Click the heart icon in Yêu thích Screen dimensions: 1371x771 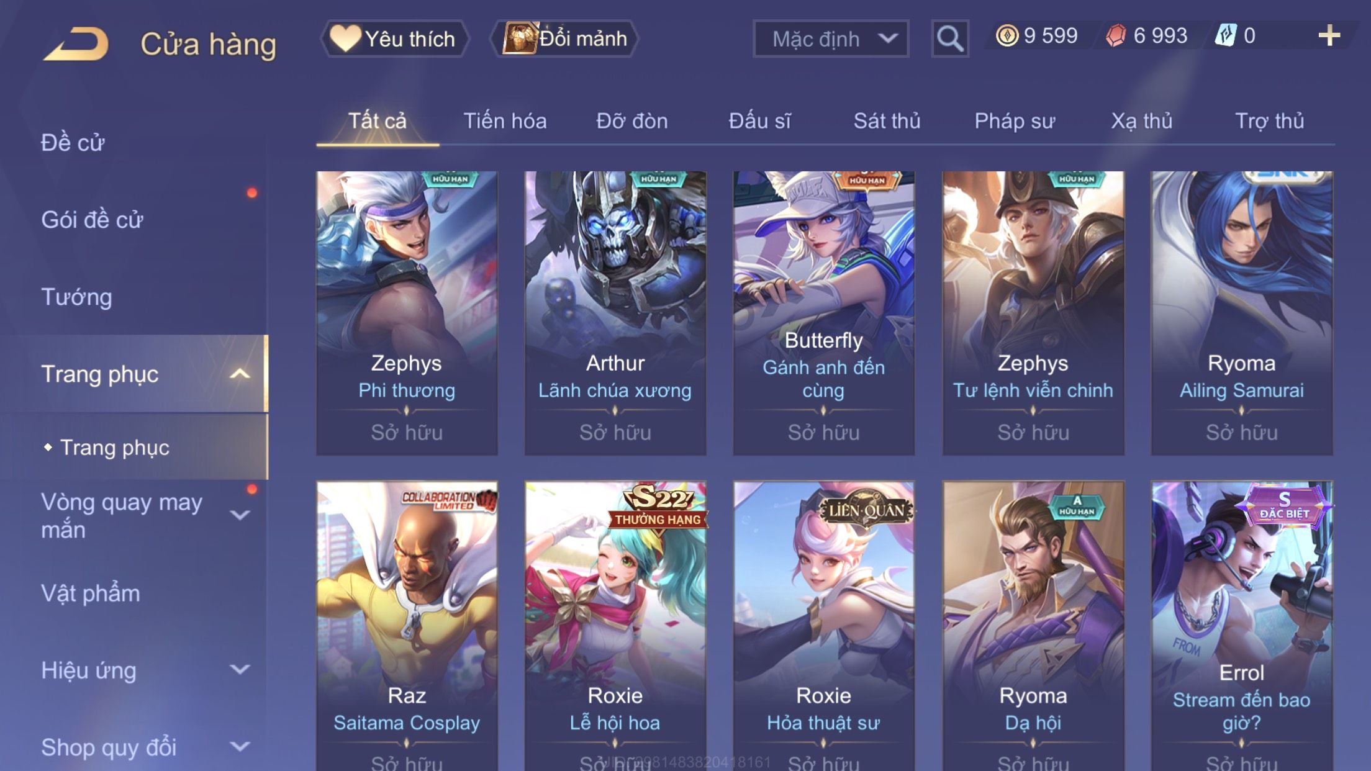pos(345,38)
